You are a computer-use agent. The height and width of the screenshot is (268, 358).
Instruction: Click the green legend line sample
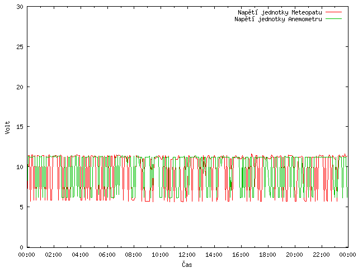click(333, 18)
